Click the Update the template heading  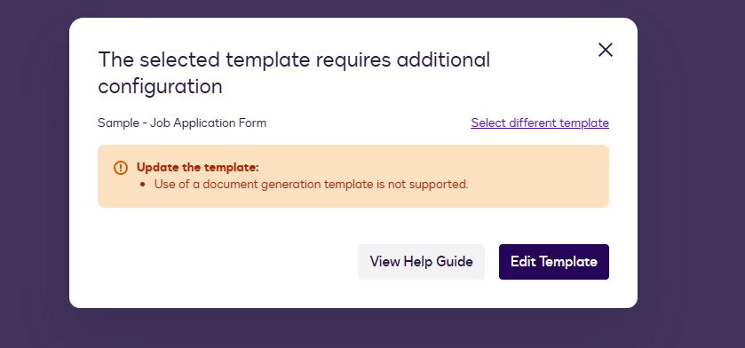(198, 168)
